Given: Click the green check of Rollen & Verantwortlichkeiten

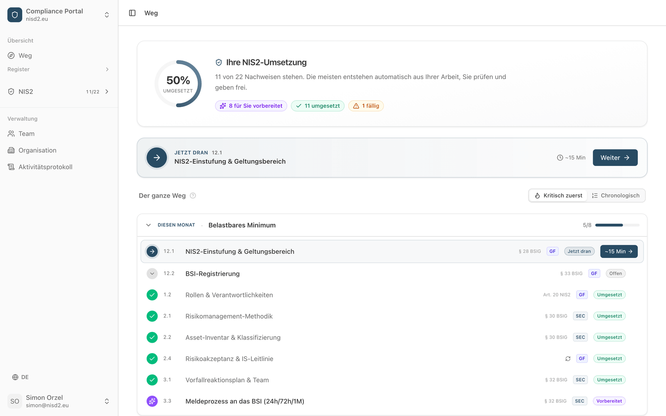Looking at the screenshot, I should (x=152, y=295).
